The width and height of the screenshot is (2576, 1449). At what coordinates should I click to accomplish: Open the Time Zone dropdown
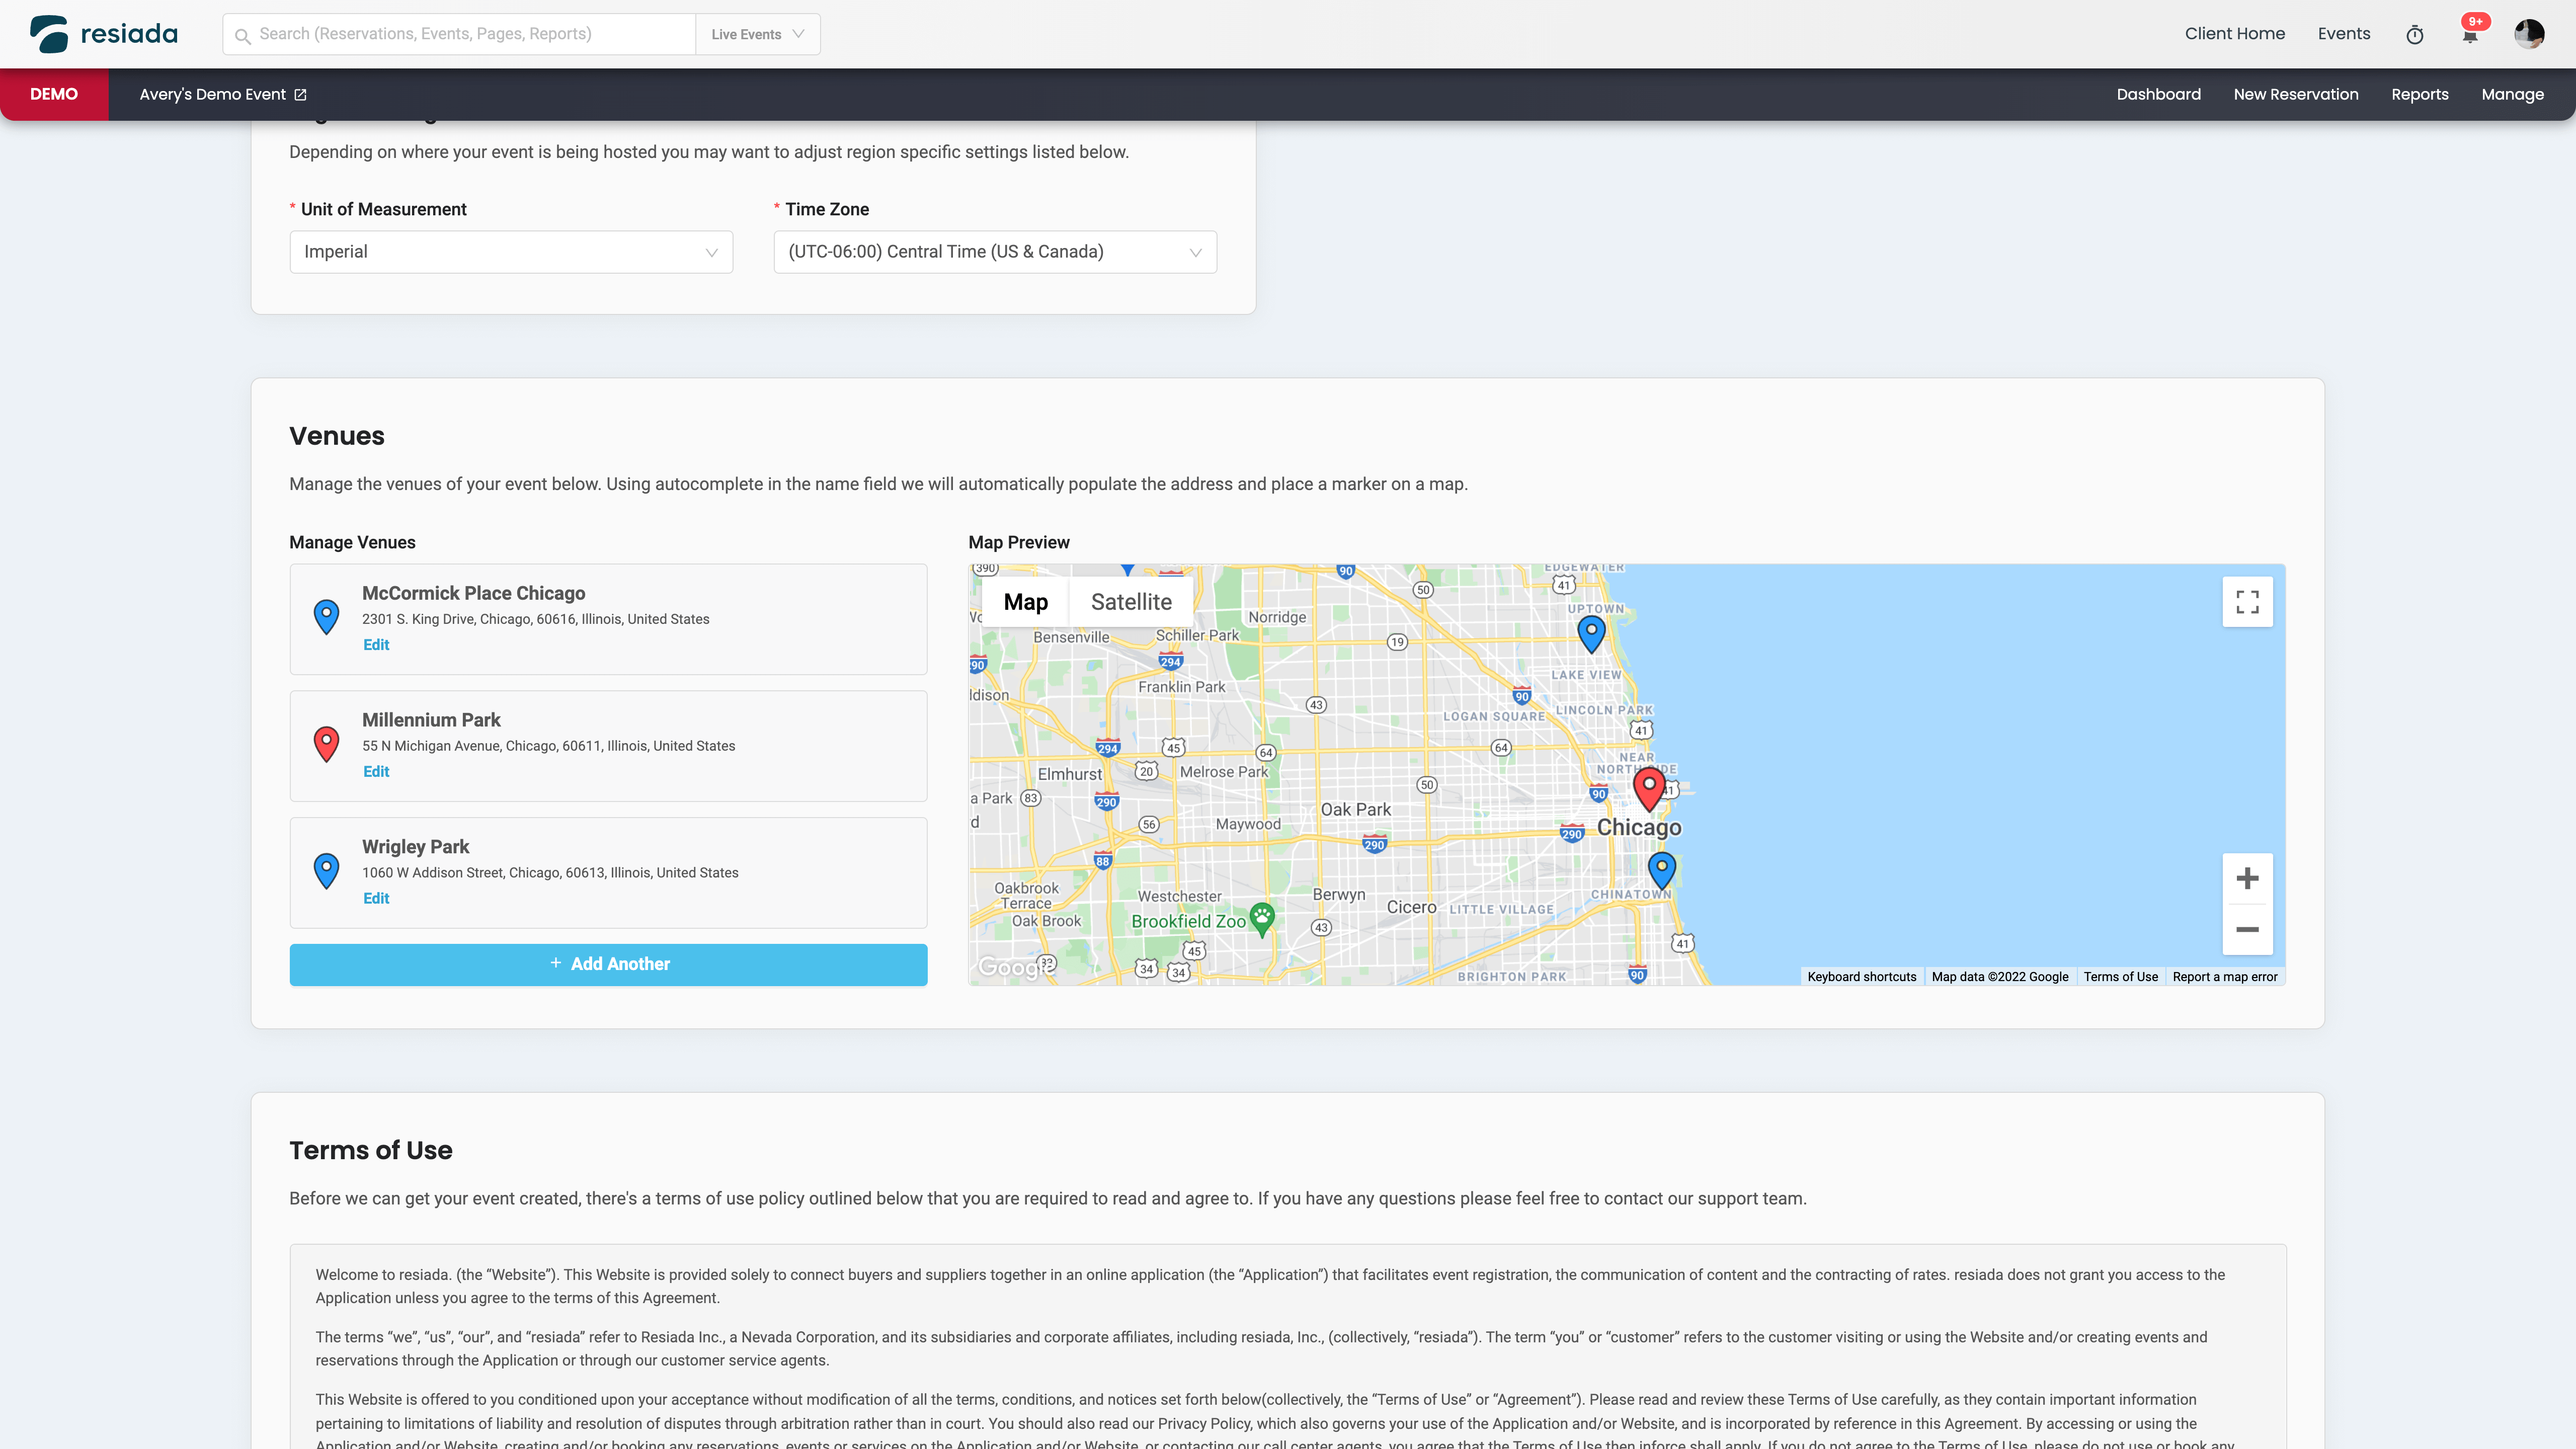994,252
